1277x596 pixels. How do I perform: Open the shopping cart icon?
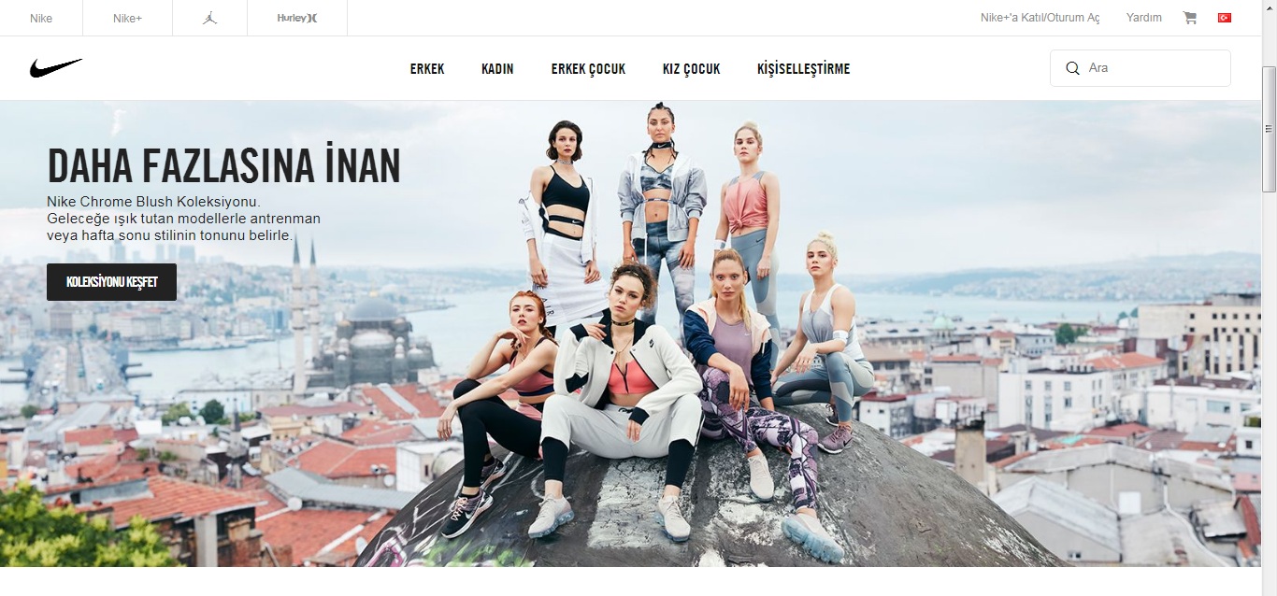pos(1190,18)
